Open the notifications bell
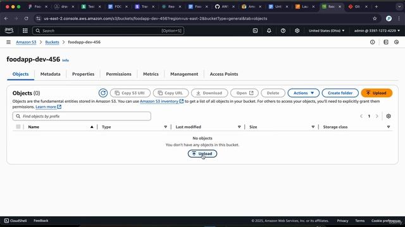 [x=269, y=31]
